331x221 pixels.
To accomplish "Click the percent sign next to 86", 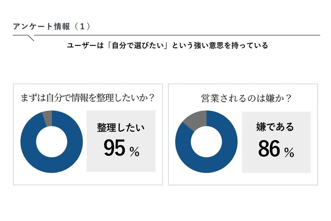I will pyautogui.click(x=289, y=152).
